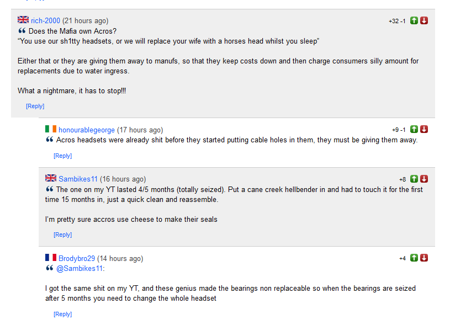The height and width of the screenshot is (325, 450).
Task: Downvote honourablegeorge's comment
Action: 424,129
